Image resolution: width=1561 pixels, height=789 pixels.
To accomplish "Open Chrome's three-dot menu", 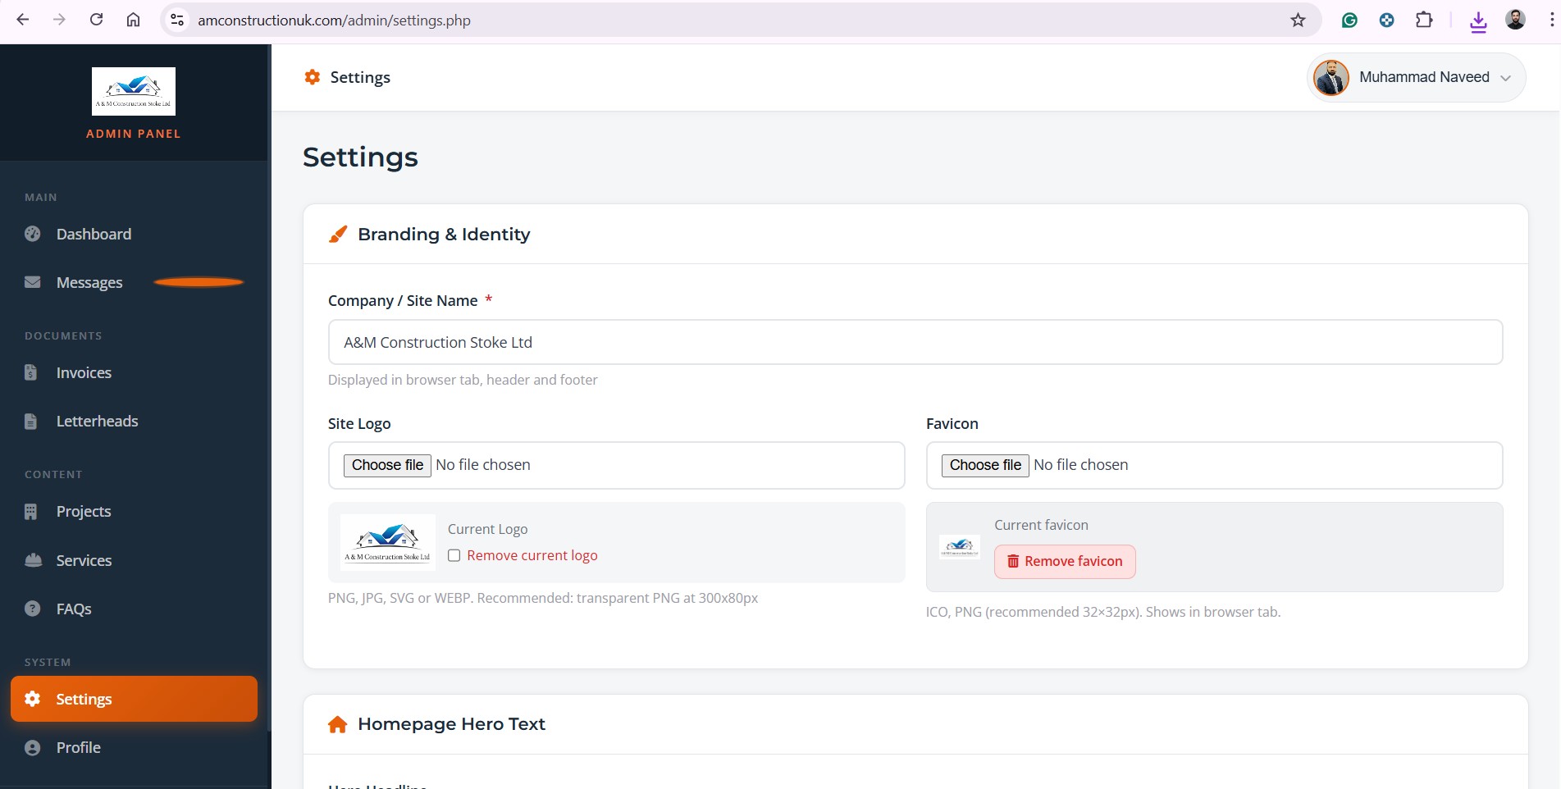I will [1551, 21].
